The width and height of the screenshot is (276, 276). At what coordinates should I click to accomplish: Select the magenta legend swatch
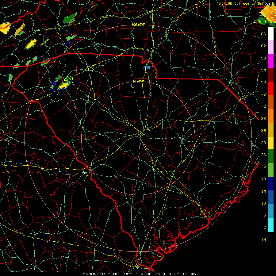[x=271, y=61]
